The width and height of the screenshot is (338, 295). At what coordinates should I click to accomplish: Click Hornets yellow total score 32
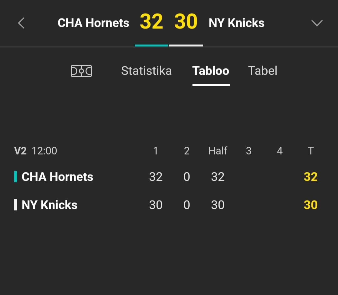tap(311, 177)
